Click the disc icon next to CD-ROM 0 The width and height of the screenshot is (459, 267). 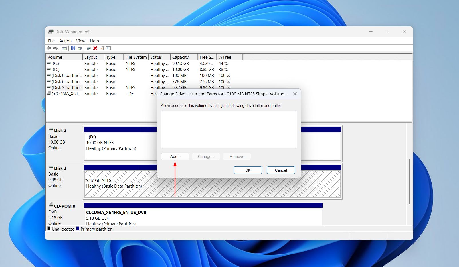pyautogui.click(x=51, y=205)
